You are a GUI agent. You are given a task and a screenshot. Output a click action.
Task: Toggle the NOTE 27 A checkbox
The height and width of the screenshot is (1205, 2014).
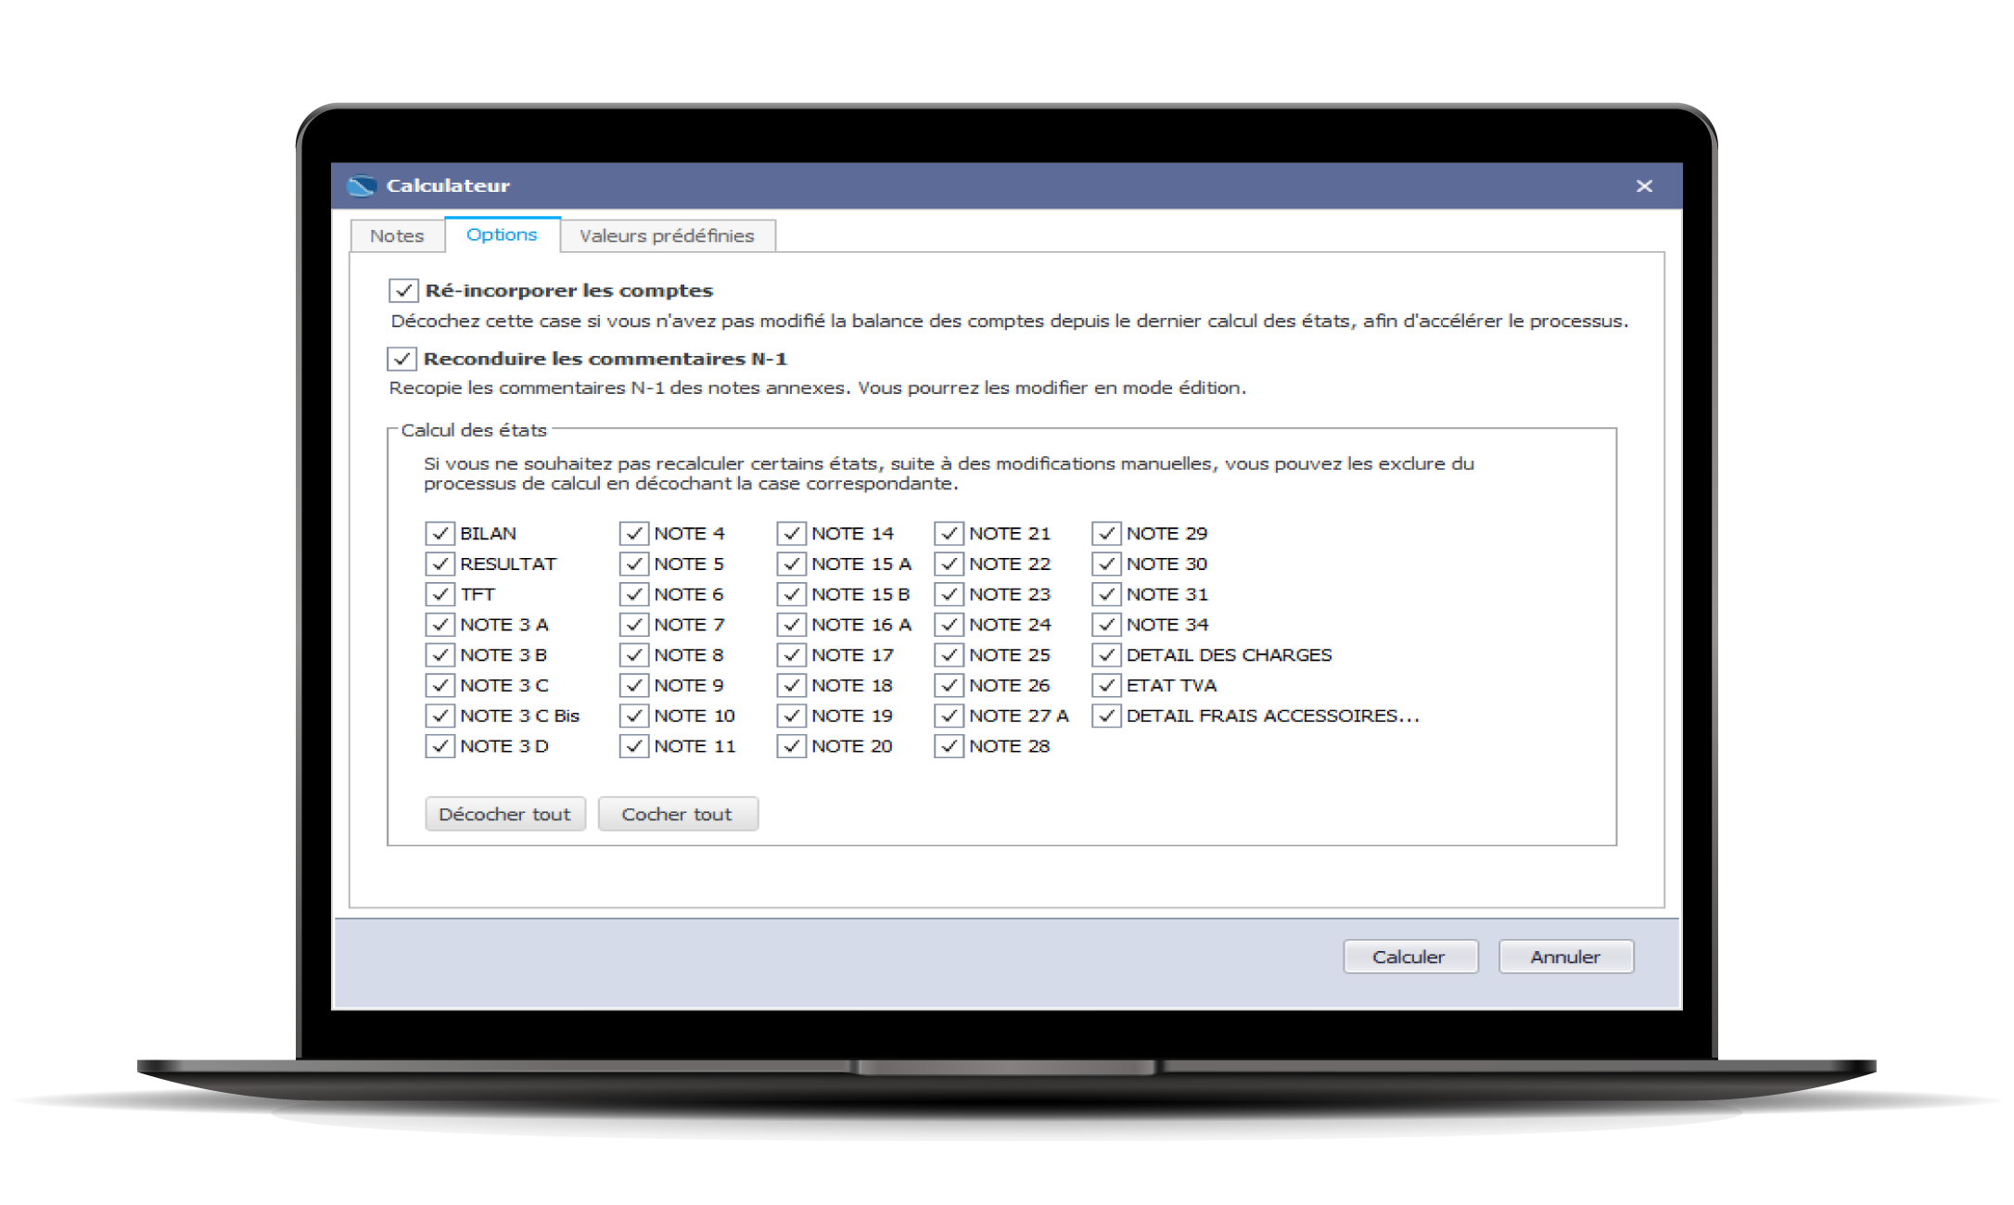click(948, 716)
